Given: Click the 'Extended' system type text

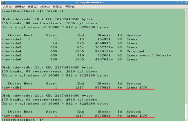Looking at the screenshot, I should (135, 51).
